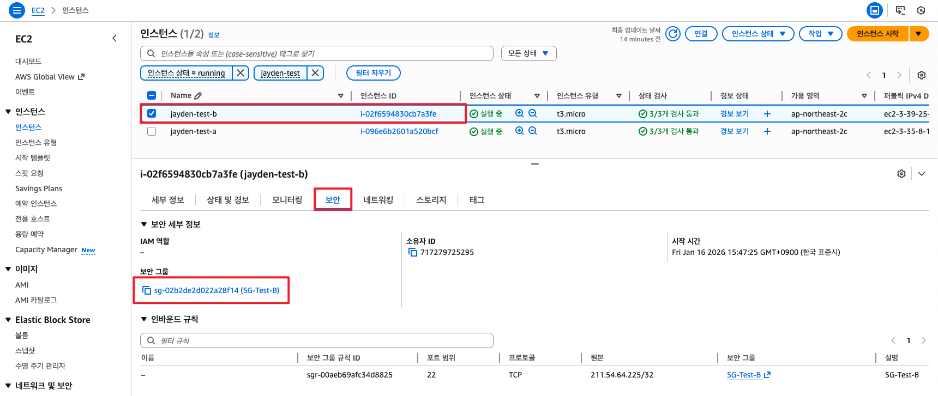Add an alarm with plus icon for jayden-test-b
This screenshot has width=938, height=396.
pyautogui.click(x=767, y=114)
